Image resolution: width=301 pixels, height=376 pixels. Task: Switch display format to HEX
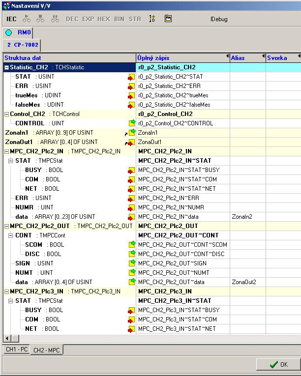104,19
